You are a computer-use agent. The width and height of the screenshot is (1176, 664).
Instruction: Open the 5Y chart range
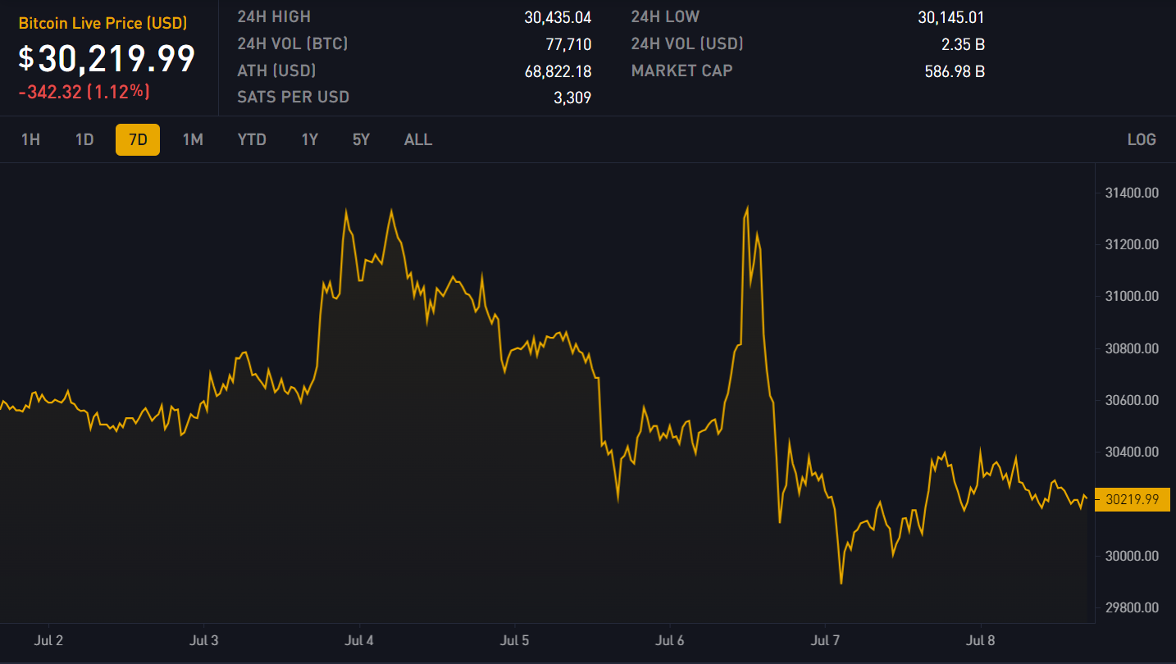362,139
